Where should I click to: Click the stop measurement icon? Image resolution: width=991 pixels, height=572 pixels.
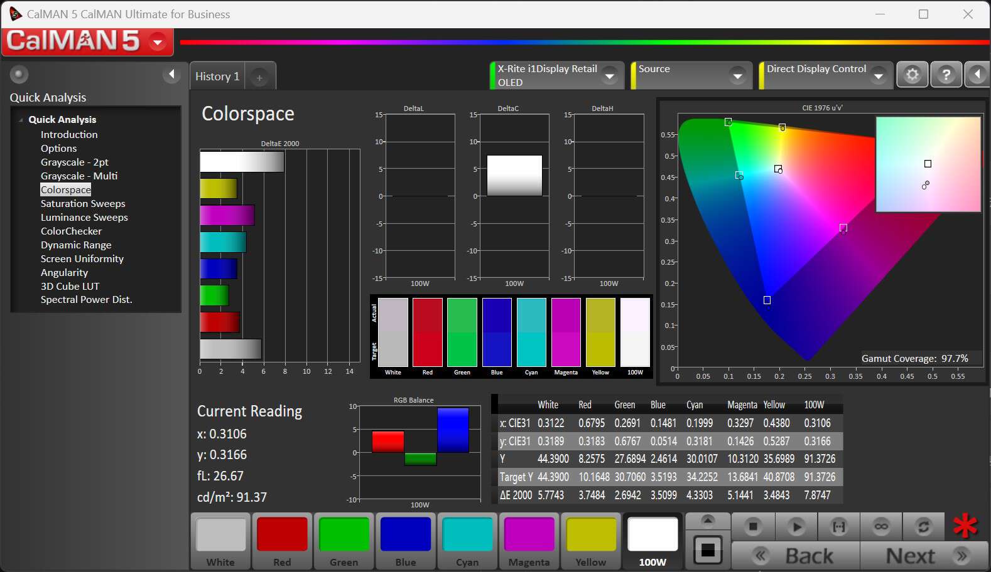pos(753,527)
